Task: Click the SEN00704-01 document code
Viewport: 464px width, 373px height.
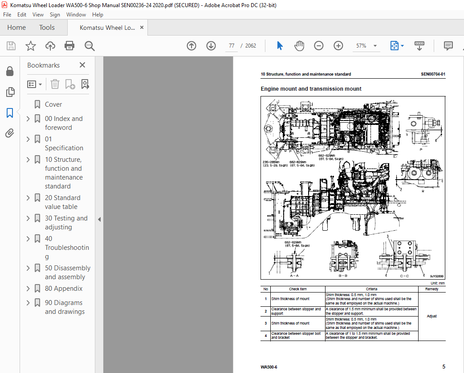Action: point(433,74)
